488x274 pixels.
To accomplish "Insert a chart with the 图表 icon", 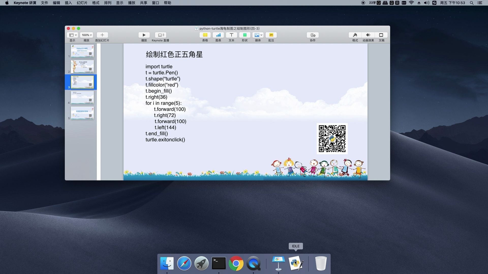I will [x=218, y=35].
